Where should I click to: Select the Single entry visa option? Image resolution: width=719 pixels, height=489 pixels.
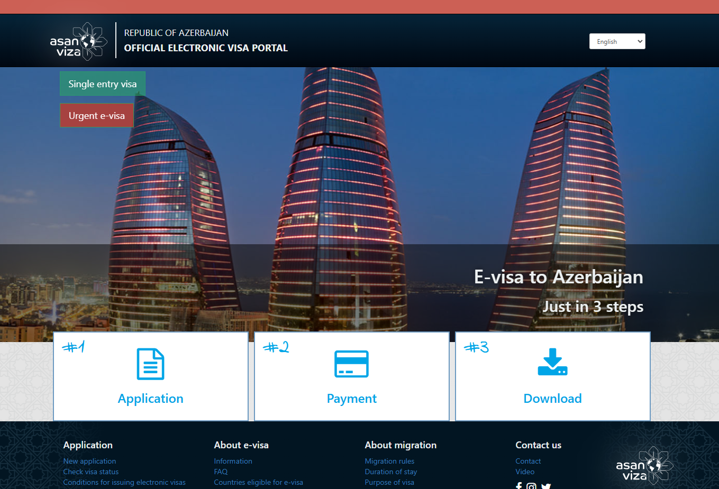(102, 83)
